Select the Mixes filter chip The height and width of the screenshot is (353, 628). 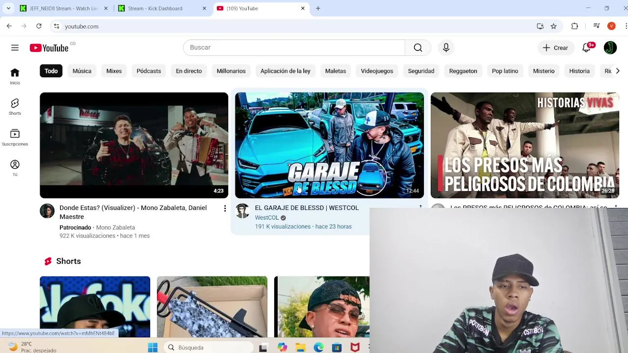114,71
